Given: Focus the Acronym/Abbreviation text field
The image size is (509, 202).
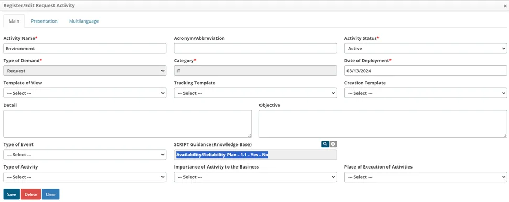Looking at the screenshot, I should click(255, 49).
